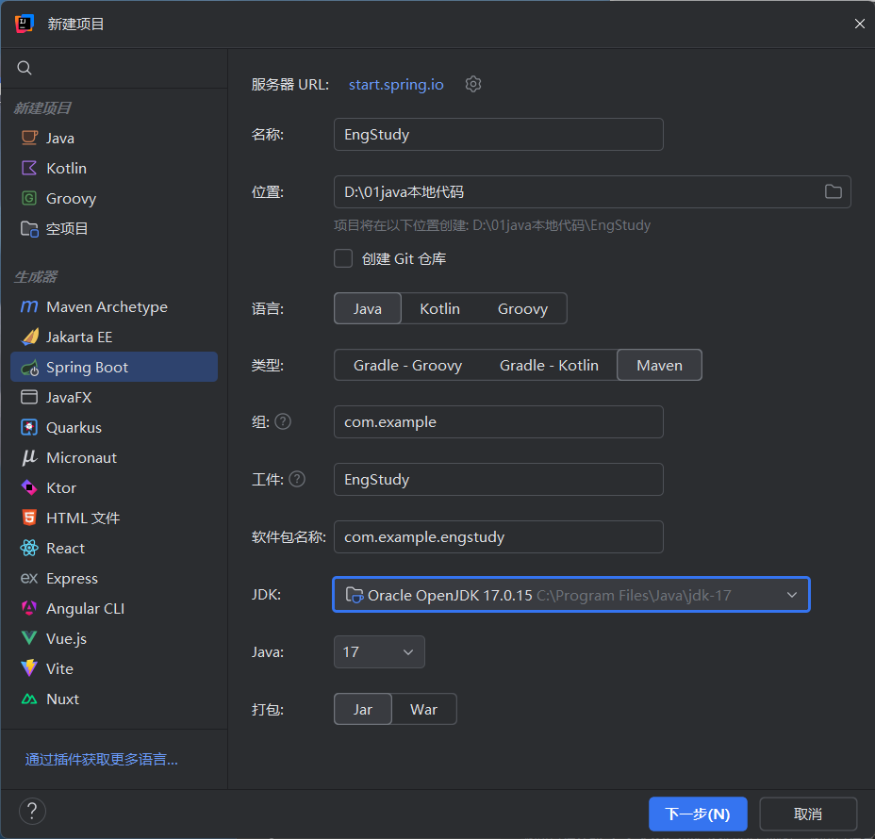
Task: Click the folder browse icon in location field
Action: click(834, 192)
